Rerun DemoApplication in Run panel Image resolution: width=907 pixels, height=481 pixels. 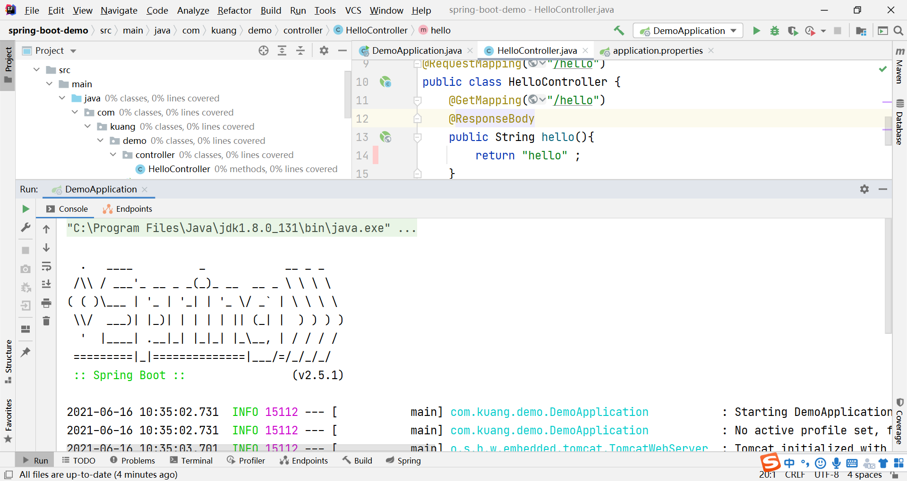coord(26,209)
